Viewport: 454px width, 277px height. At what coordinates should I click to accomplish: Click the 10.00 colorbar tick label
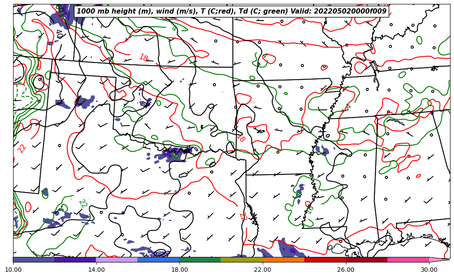pos(13,270)
